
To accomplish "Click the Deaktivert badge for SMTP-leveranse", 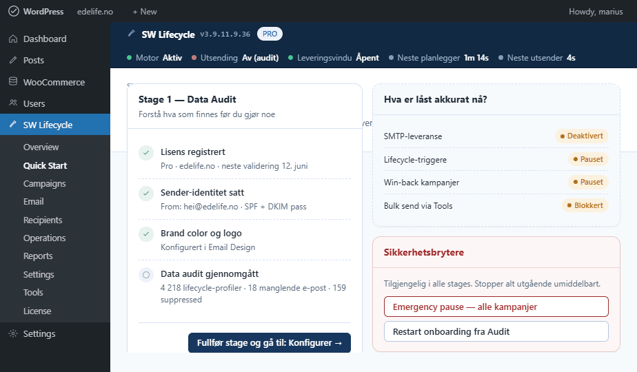I will point(581,136).
